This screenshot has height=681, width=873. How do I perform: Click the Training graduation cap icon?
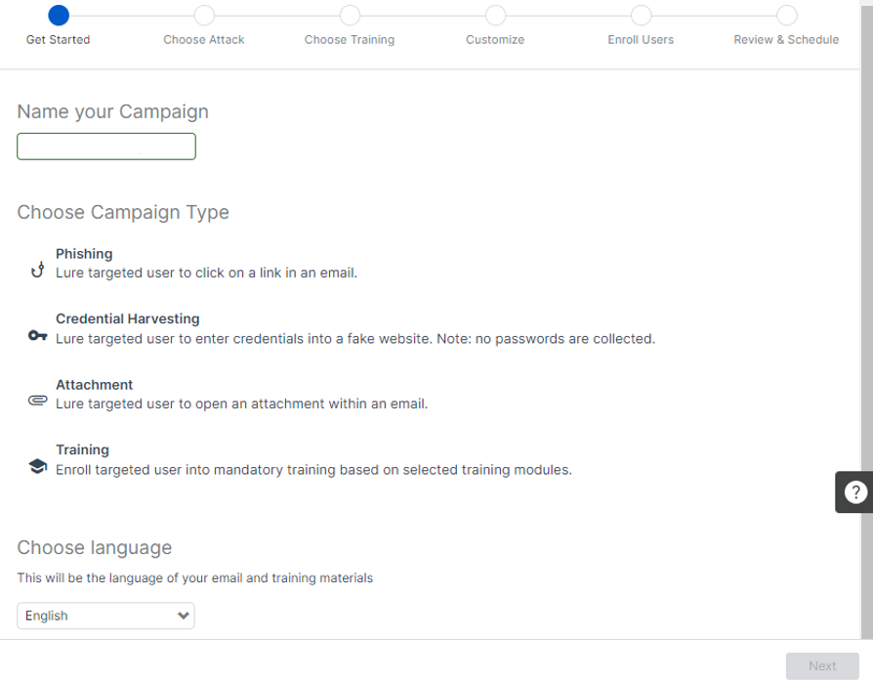coord(38,467)
